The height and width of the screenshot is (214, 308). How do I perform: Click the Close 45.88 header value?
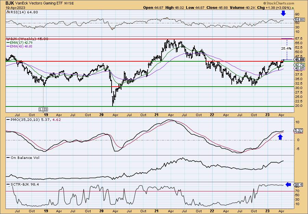pyautogui.click(x=217, y=8)
